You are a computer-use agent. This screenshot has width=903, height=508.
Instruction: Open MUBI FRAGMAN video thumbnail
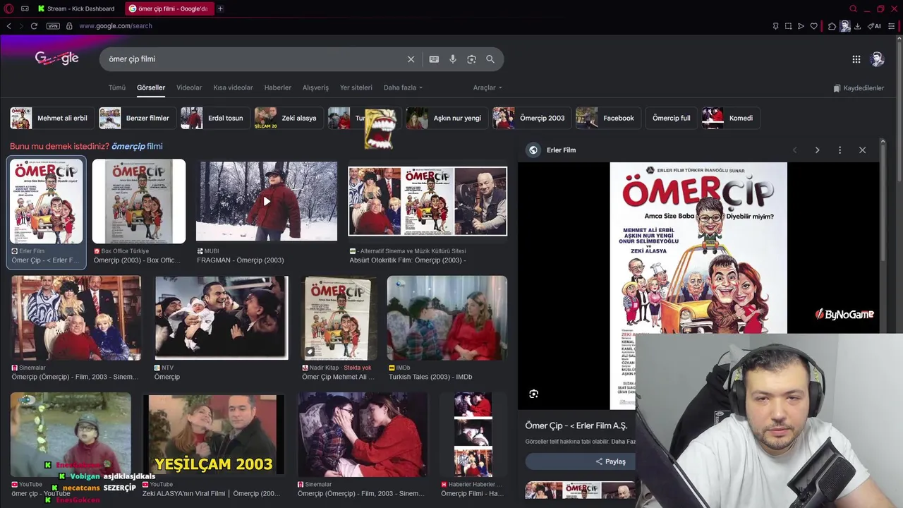point(267,201)
